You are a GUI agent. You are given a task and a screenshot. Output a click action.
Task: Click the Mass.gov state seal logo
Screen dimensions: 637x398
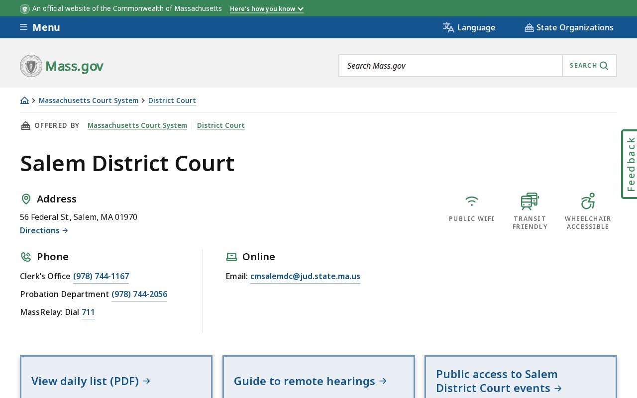coord(31,66)
